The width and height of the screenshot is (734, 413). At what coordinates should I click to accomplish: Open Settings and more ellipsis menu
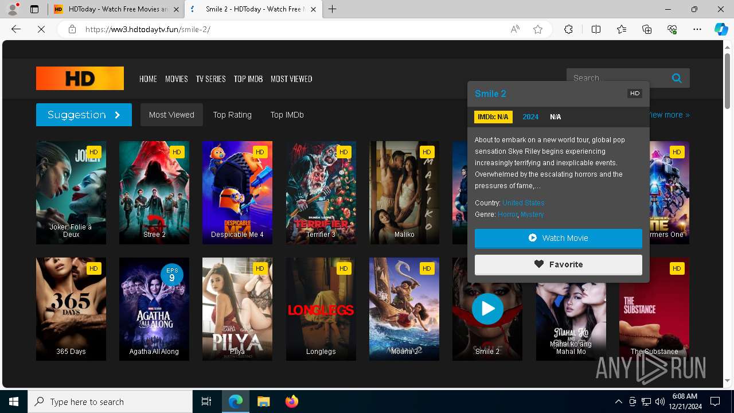pyautogui.click(x=697, y=29)
